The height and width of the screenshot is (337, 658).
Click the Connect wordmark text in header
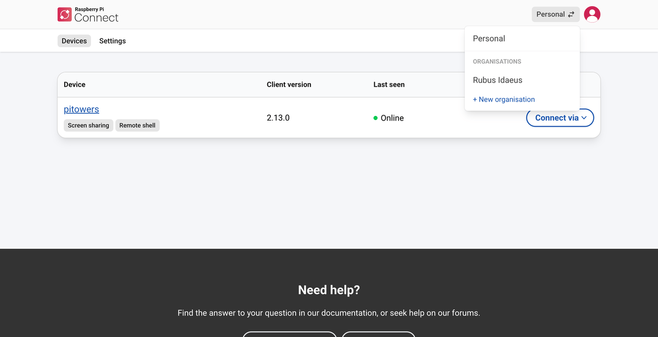point(96,18)
